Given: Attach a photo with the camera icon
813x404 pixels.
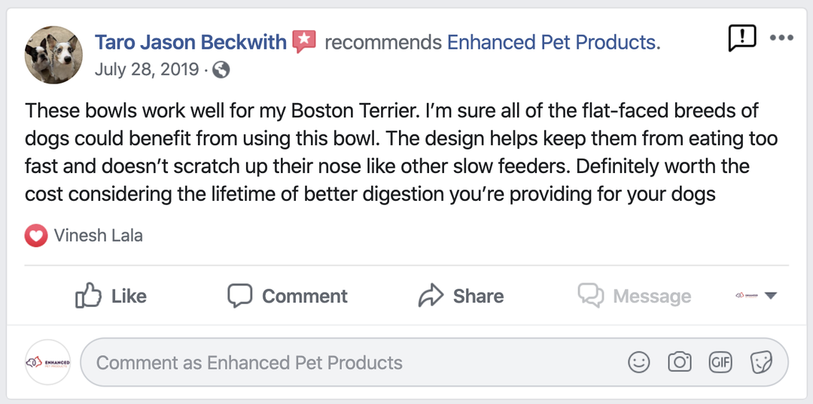Looking at the screenshot, I should (680, 363).
